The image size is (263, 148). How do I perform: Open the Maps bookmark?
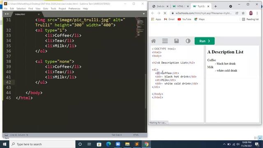tap(199, 19)
